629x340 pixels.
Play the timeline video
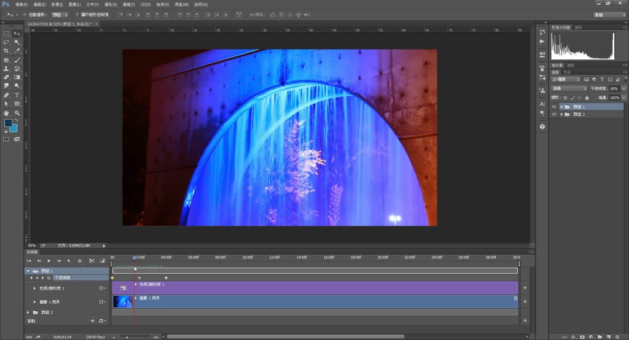[x=49, y=261]
